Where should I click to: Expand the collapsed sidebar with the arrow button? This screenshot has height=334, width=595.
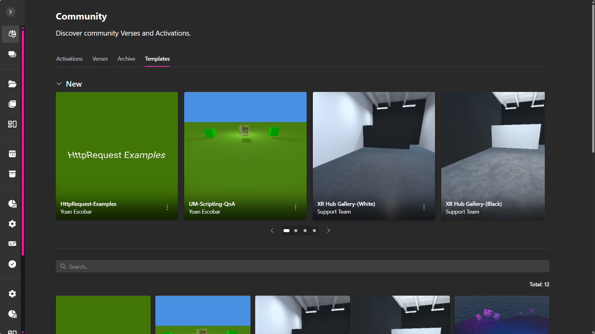click(11, 12)
